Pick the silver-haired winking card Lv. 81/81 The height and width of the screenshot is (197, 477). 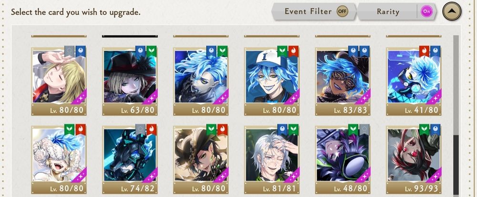(272, 159)
